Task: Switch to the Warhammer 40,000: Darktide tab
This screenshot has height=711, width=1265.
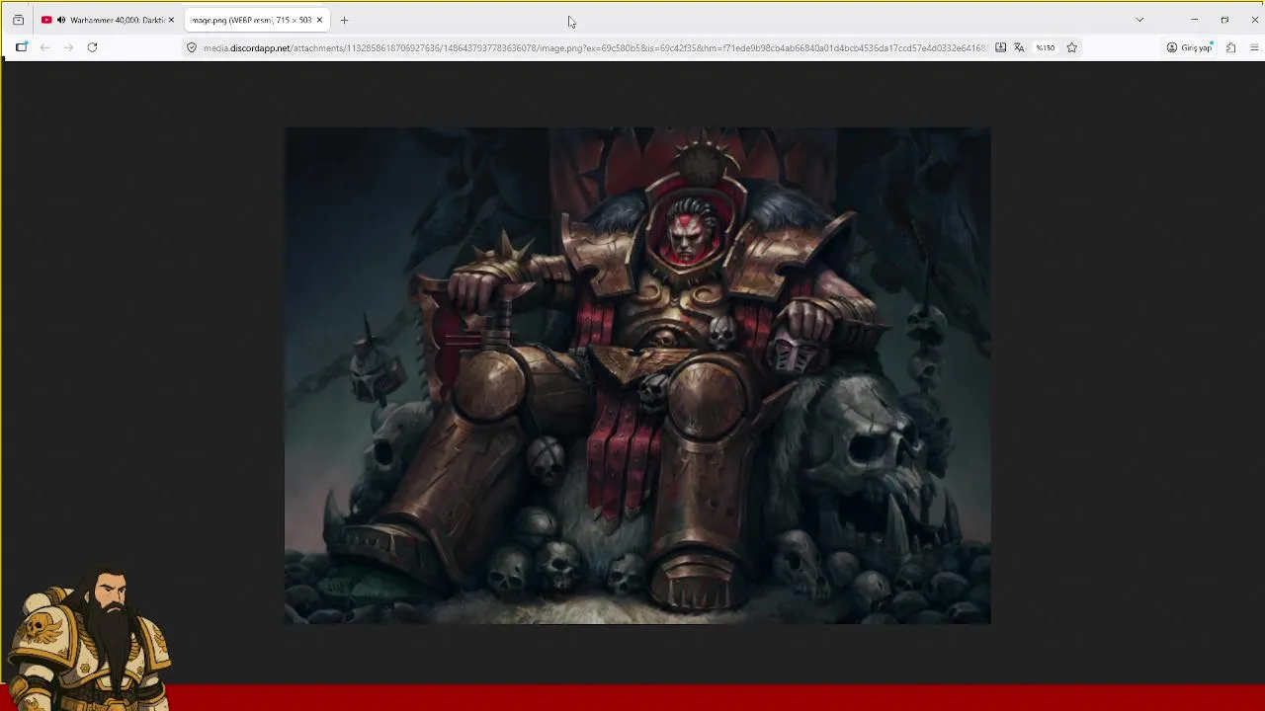Action: (108, 20)
